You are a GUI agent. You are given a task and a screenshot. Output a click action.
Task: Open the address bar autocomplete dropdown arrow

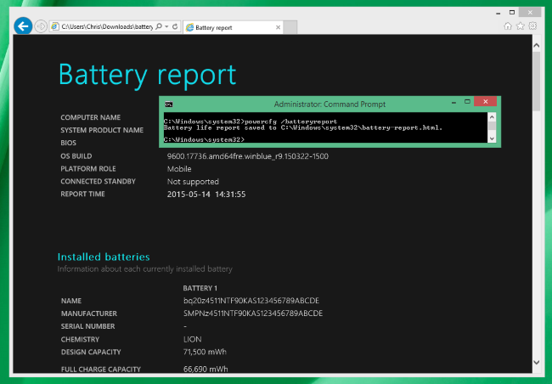(166, 26)
